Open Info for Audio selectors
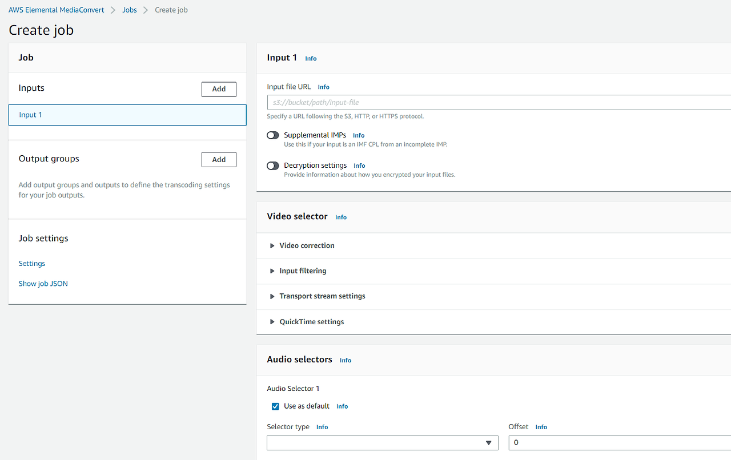 (x=346, y=361)
